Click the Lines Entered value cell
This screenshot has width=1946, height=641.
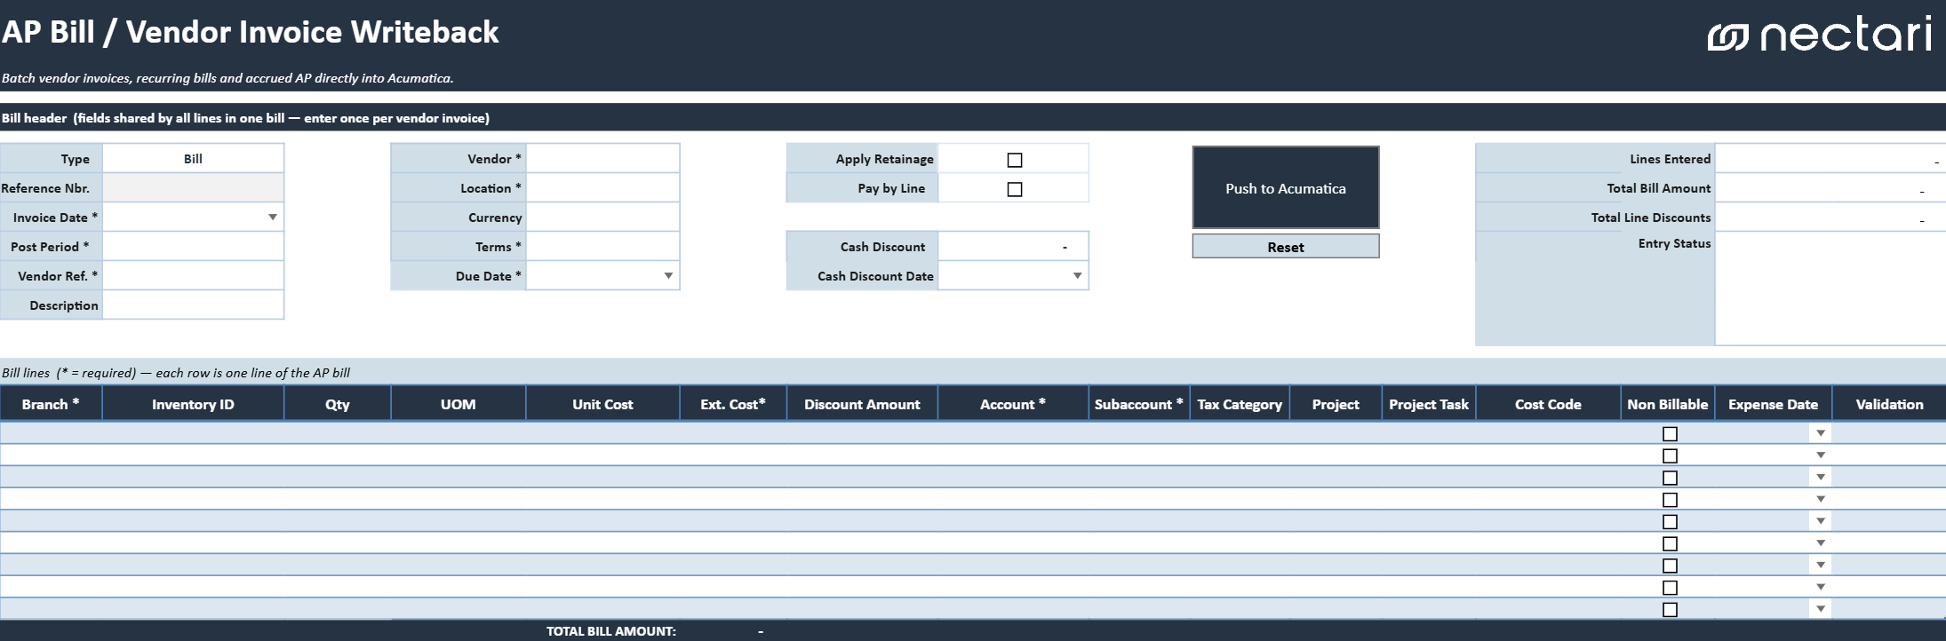1830,159
